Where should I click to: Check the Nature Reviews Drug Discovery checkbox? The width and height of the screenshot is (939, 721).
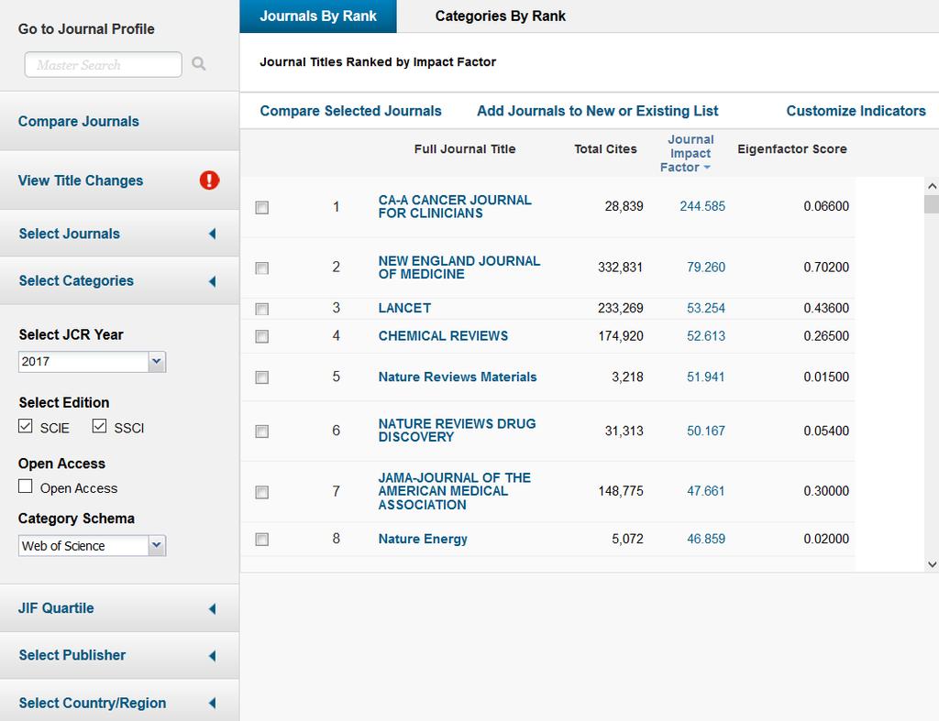point(261,432)
